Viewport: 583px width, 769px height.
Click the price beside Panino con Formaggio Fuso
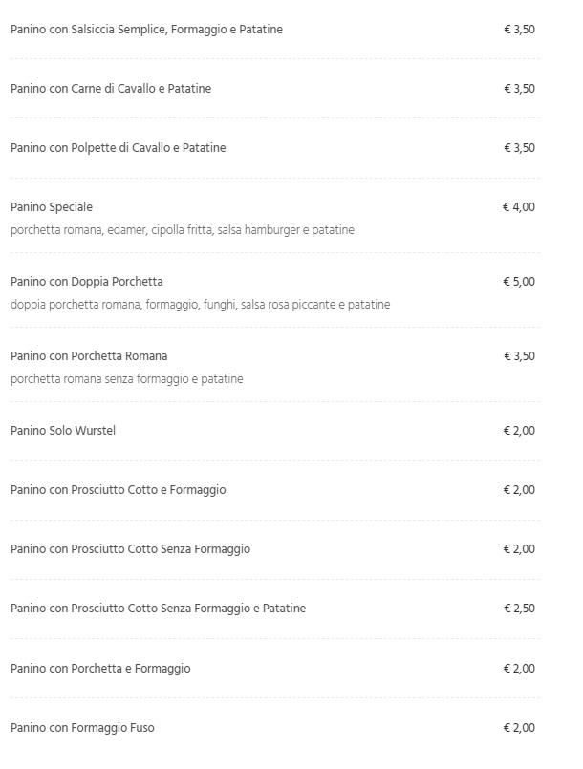tap(519, 728)
